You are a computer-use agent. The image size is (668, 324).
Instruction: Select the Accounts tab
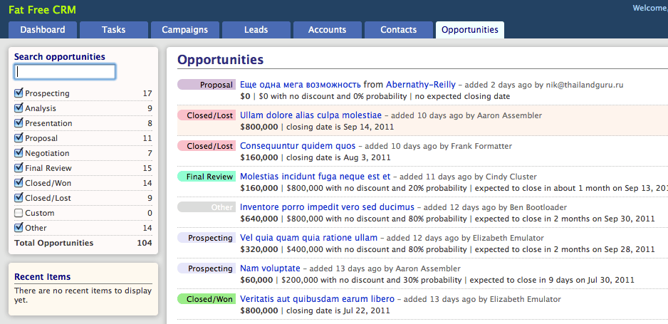pyautogui.click(x=327, y=30)
